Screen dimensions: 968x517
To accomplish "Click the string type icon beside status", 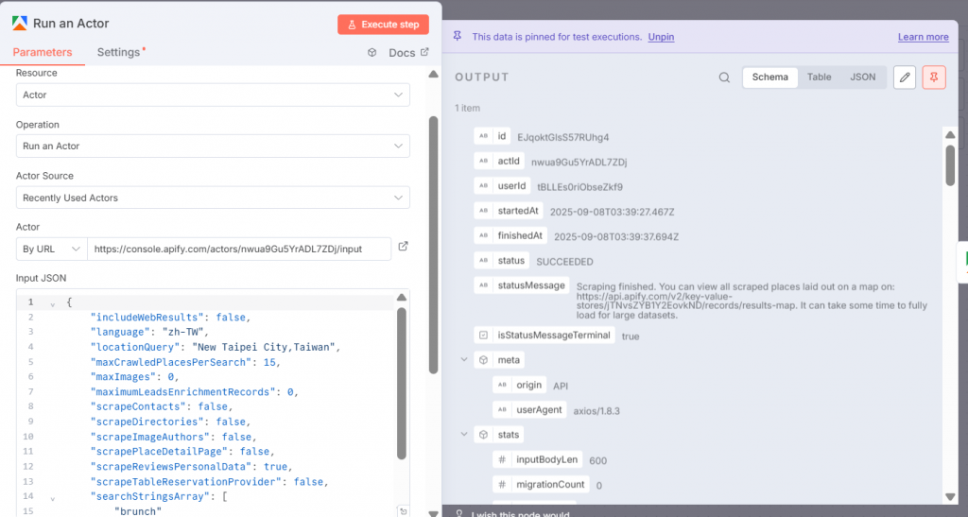I will click(483, 260).
